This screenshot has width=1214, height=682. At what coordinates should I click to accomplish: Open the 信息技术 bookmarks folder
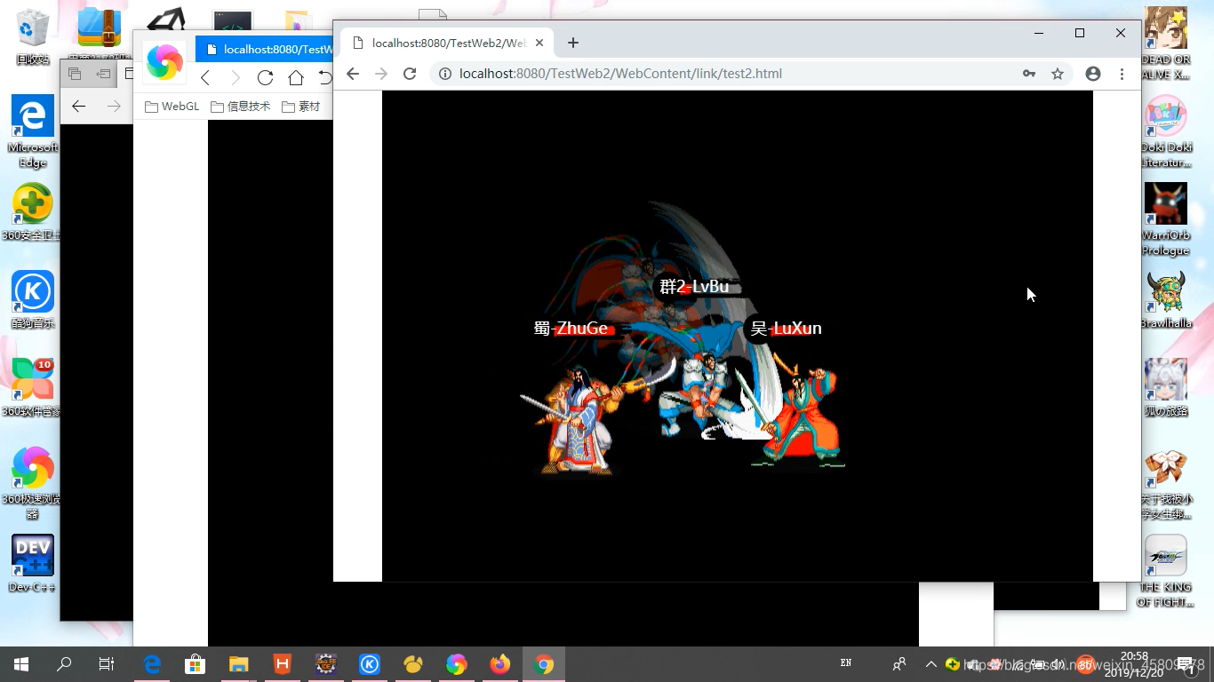(x=241, y=107)
